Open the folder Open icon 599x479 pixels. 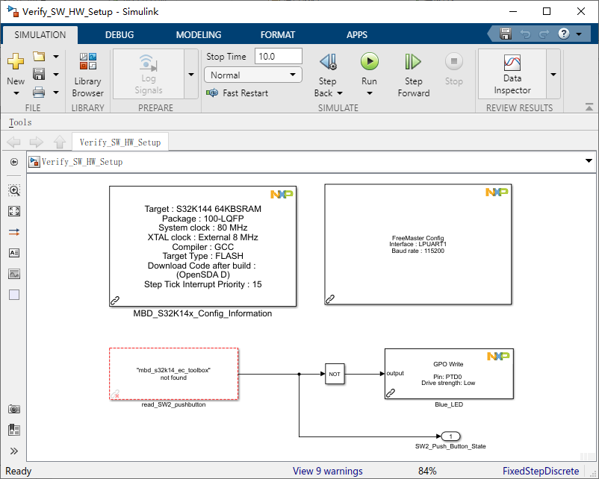[x=39, y=57]
